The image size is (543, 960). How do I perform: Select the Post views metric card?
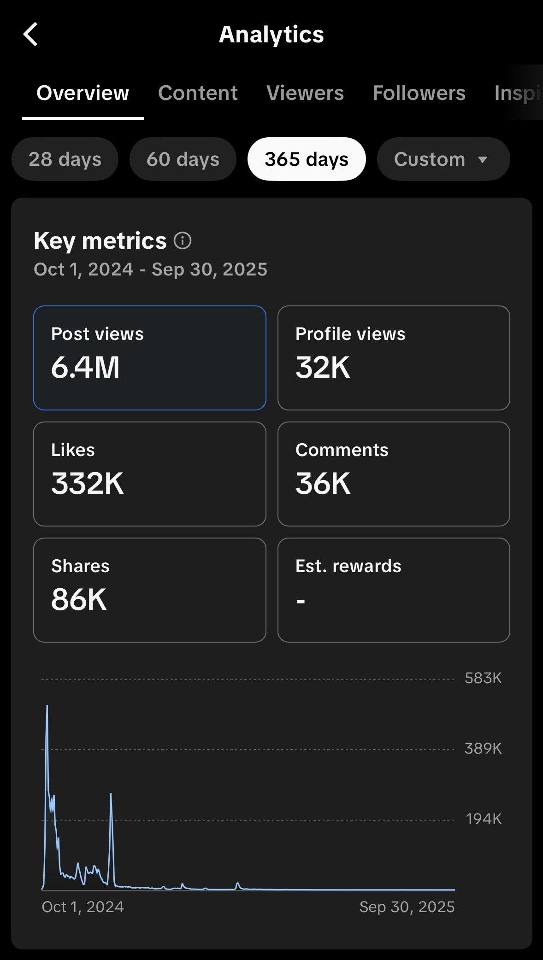150,358
